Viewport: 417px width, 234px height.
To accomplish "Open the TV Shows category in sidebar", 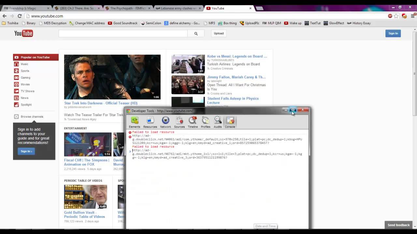I will pyautogui.click(x=27, y=91).
